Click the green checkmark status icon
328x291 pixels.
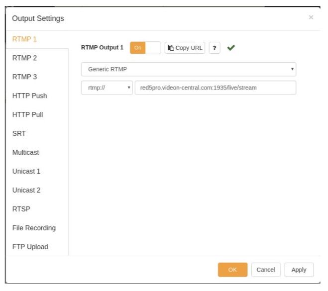(x=231, y=48)
